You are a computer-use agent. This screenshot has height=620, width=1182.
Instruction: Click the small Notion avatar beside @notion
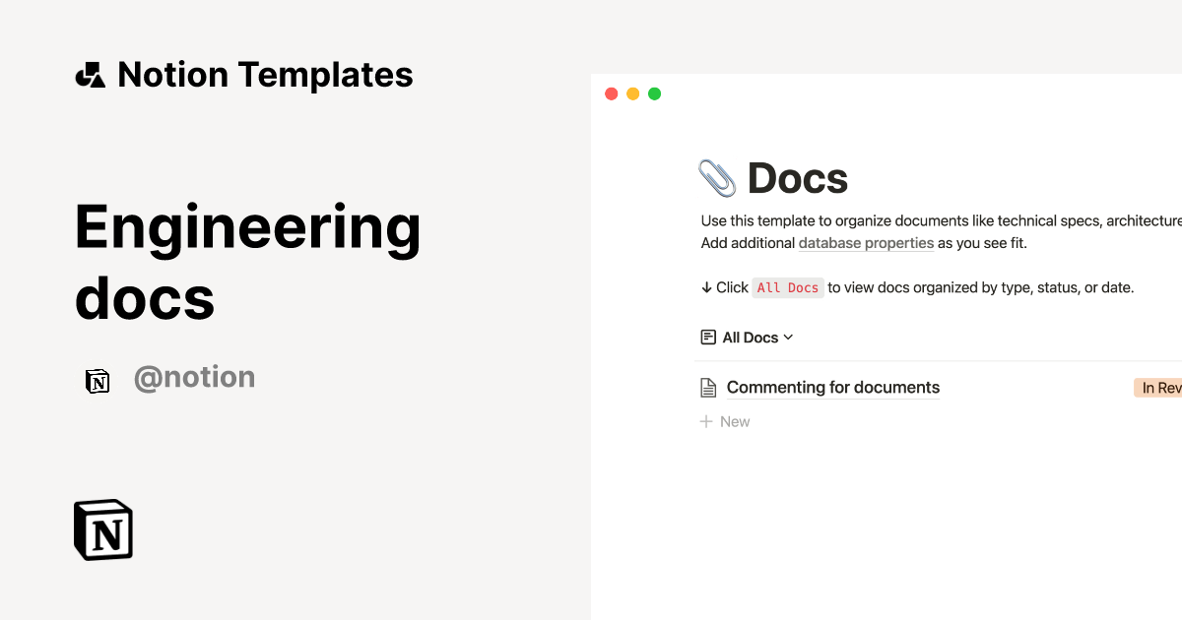[98, 381]
